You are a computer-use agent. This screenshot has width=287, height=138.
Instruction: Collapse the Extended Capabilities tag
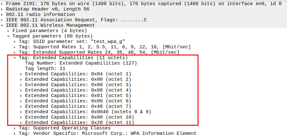point(15,58)
